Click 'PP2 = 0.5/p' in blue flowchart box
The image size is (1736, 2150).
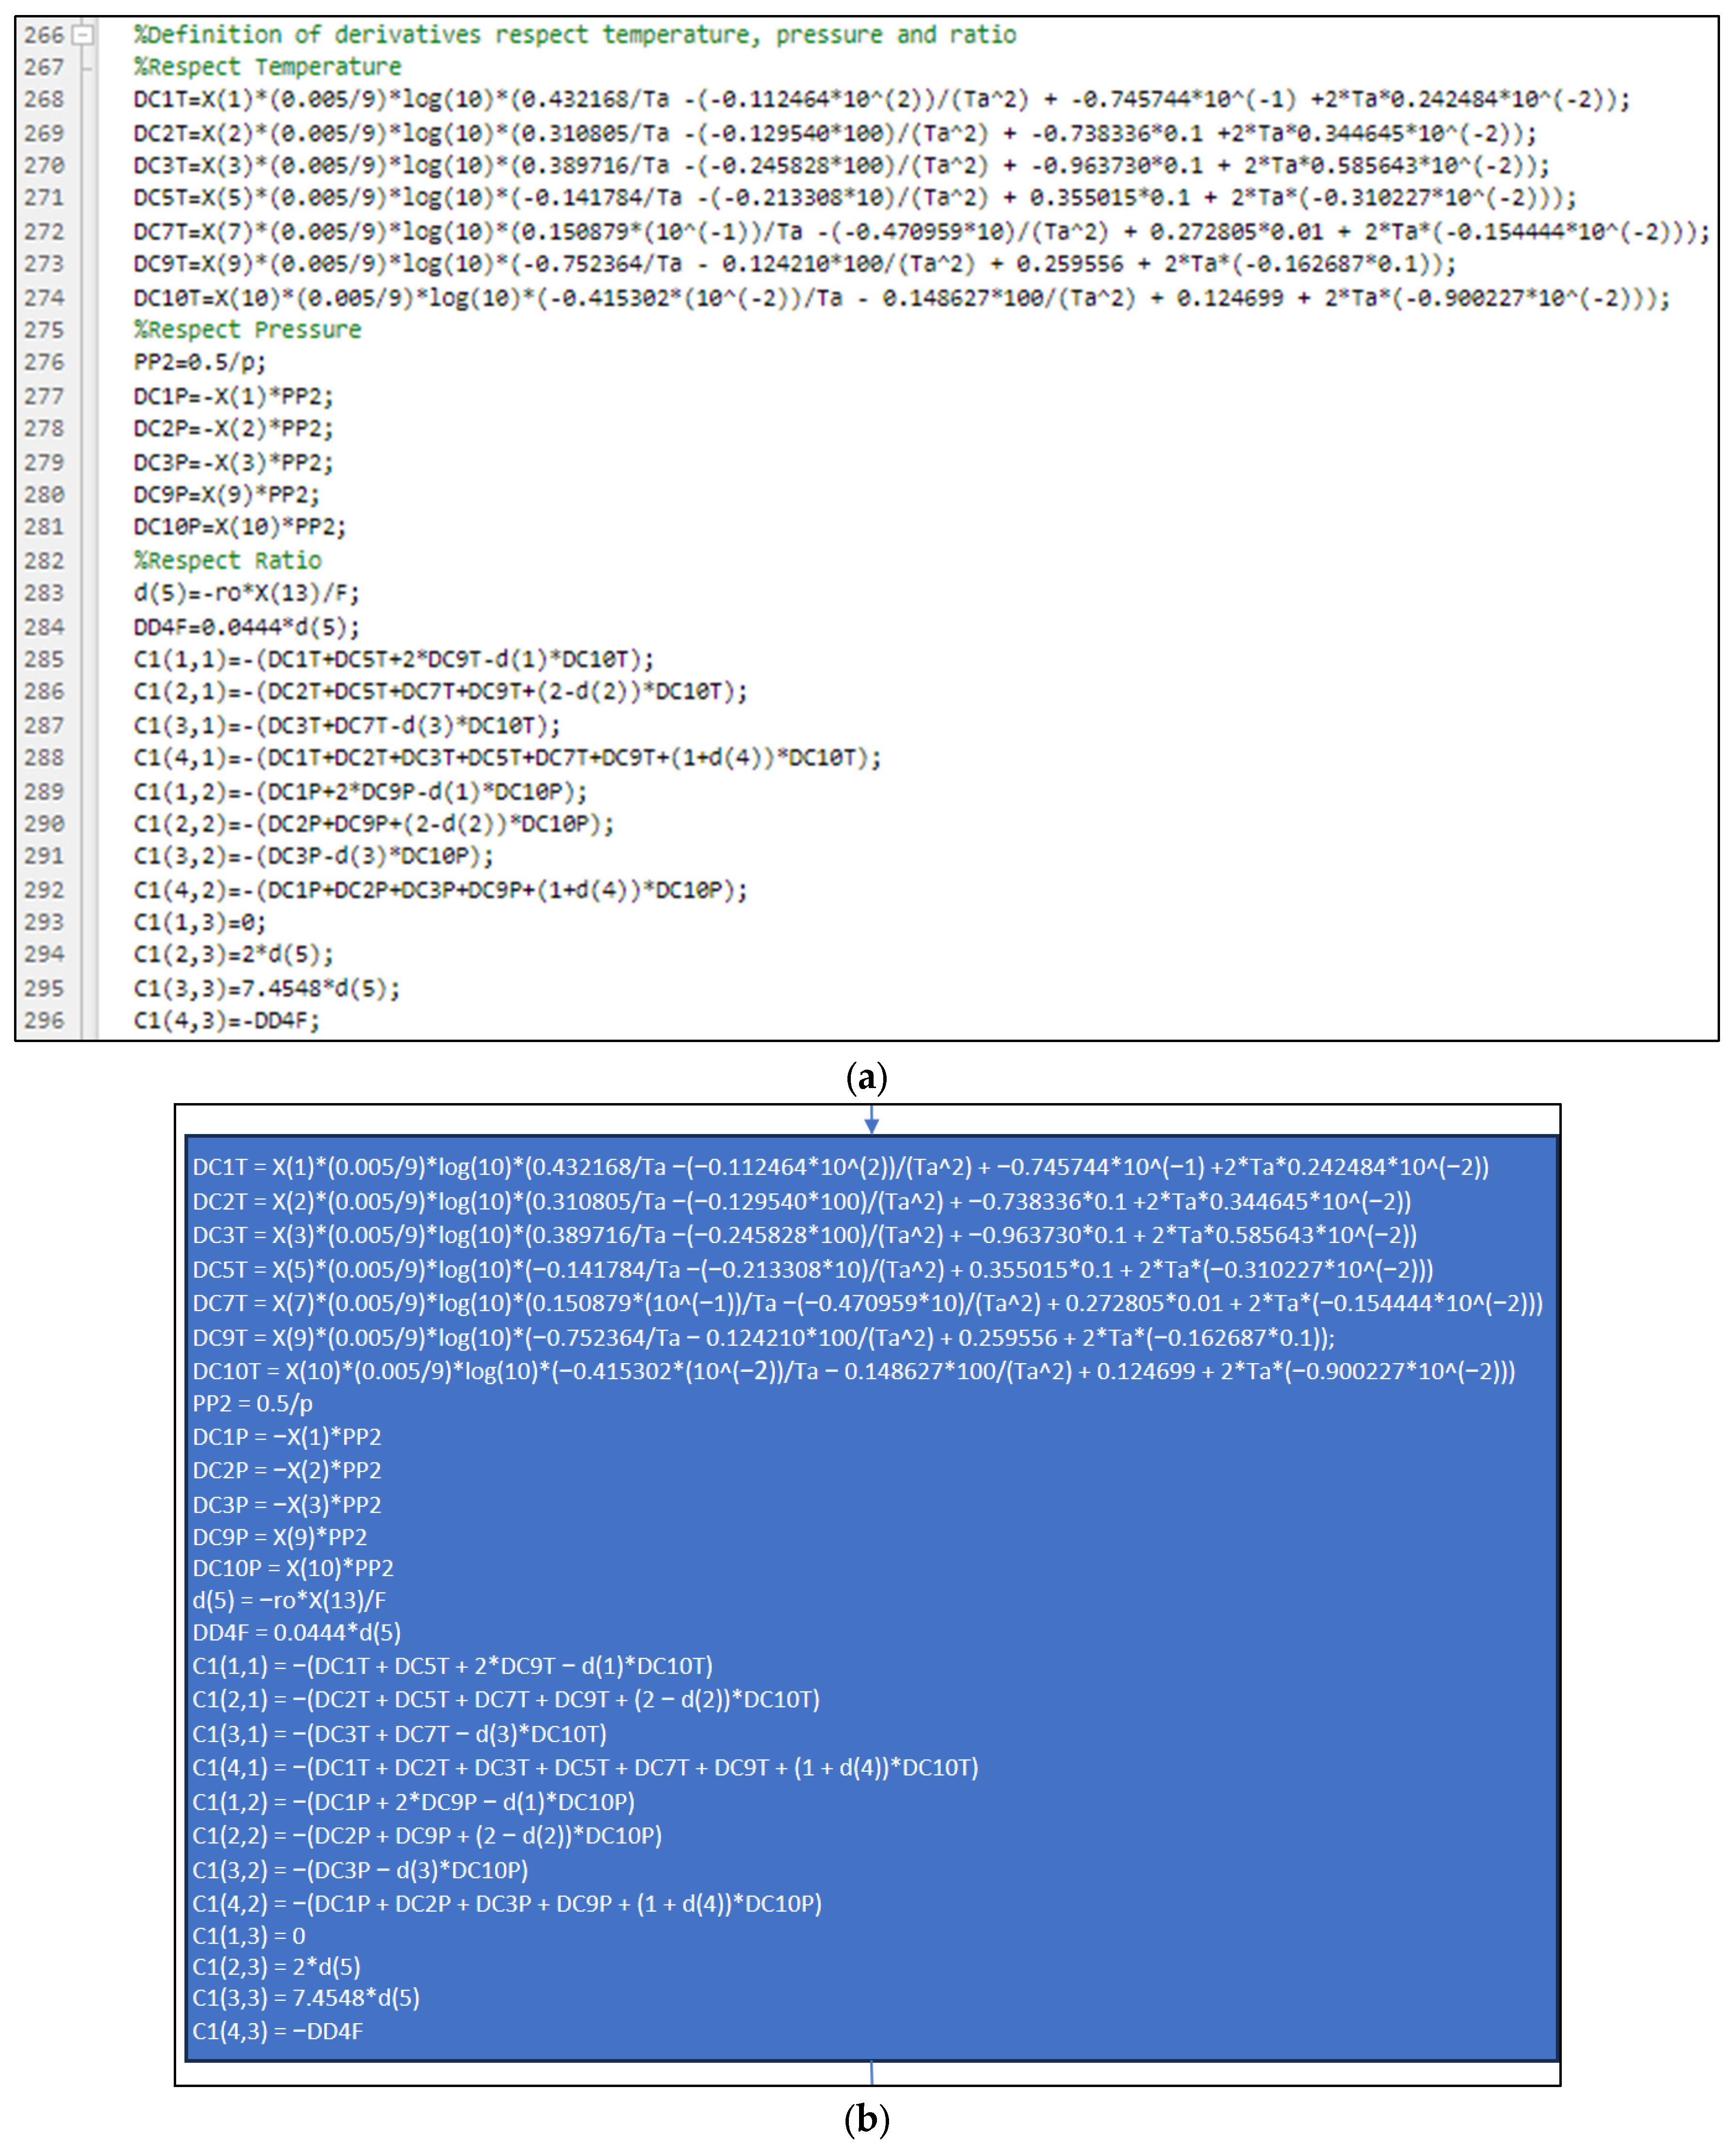tap(252, 1404)
